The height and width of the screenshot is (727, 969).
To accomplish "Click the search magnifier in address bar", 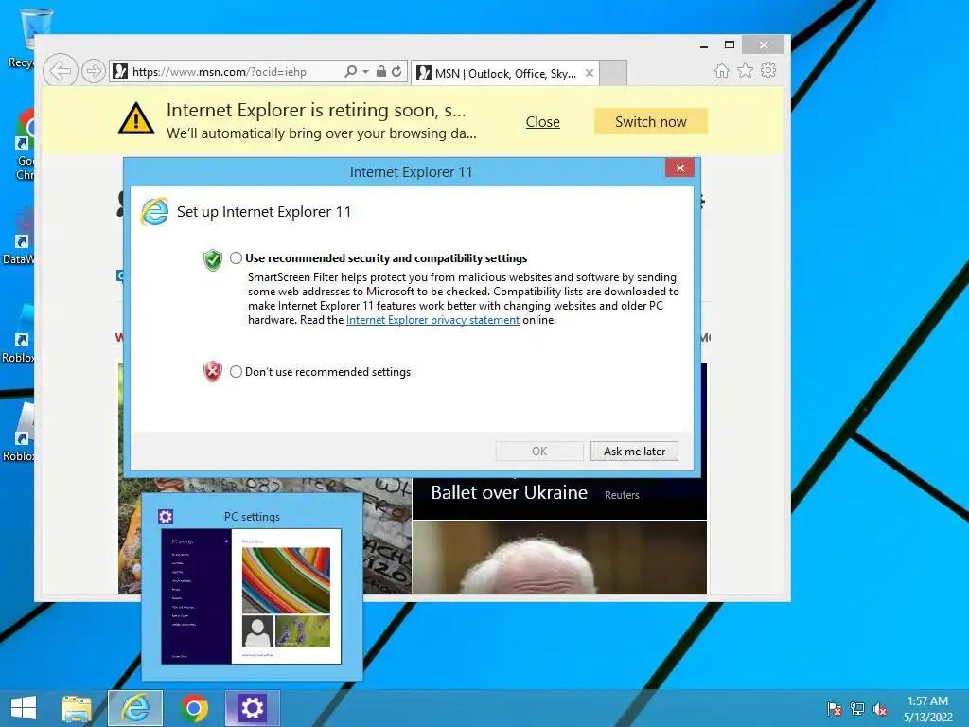I will 350,72.
